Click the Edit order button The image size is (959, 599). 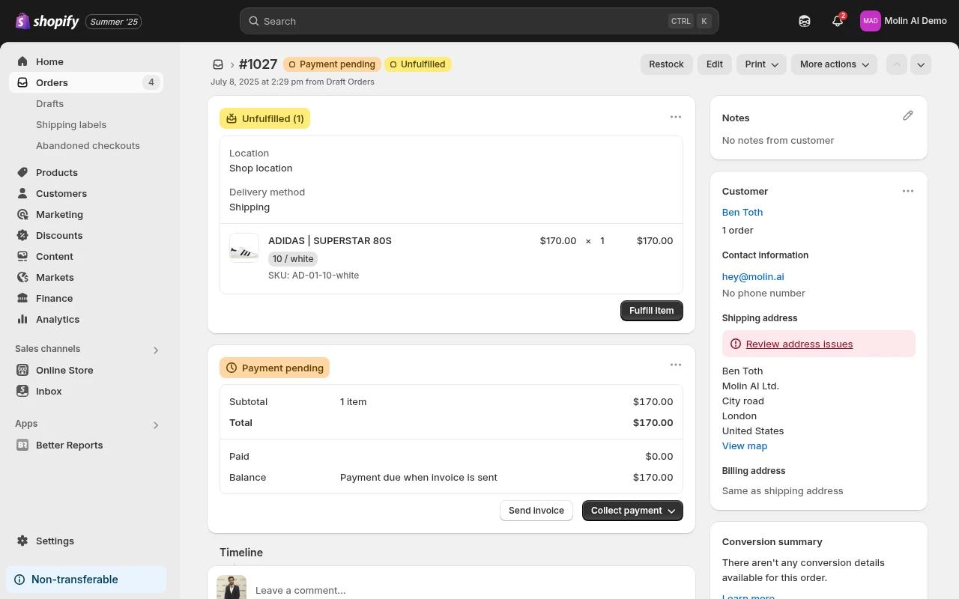click(x=715, y=64)
